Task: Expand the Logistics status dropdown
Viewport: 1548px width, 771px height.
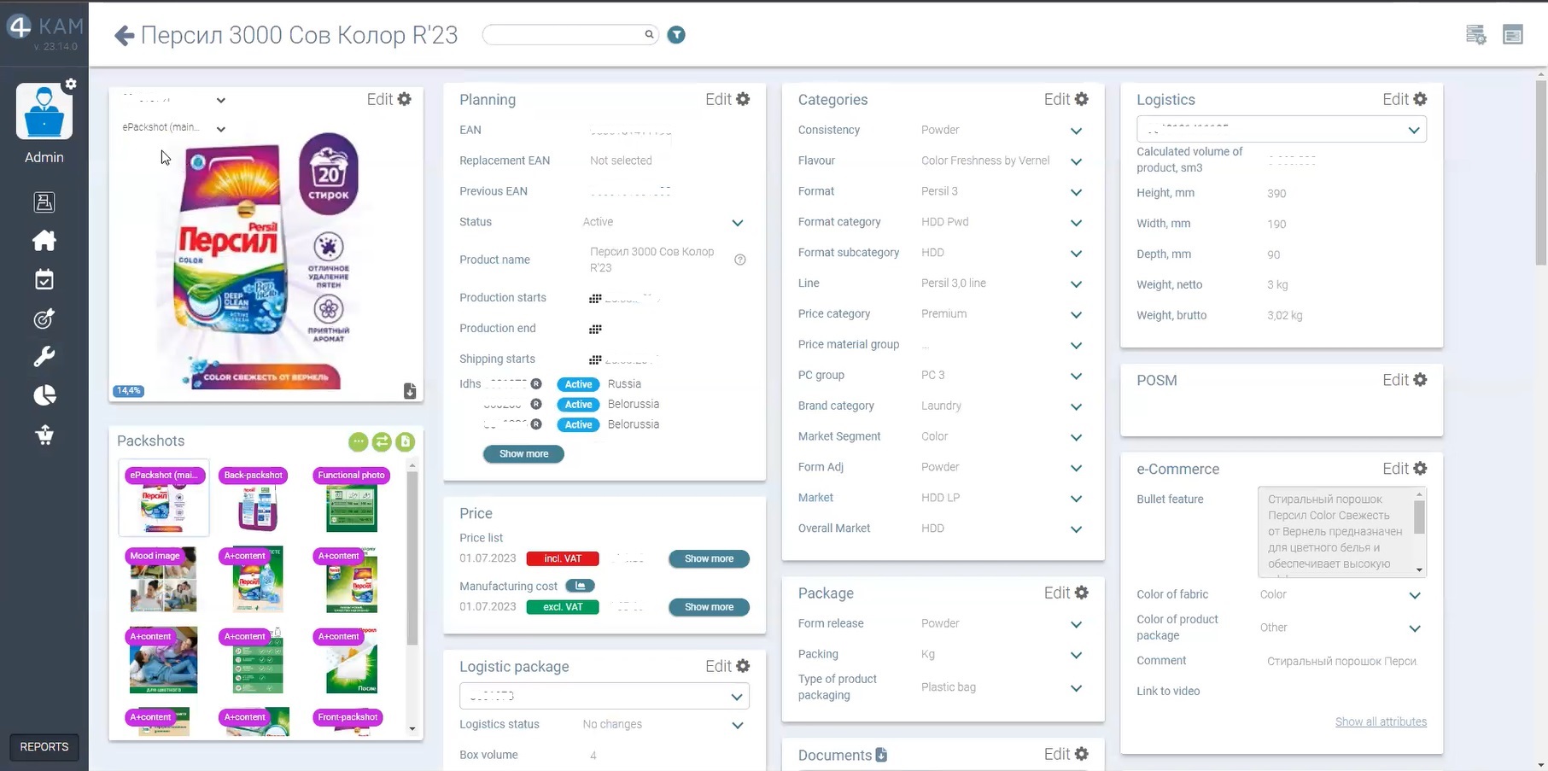Action: point(738,725)
